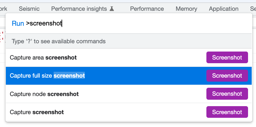Screen dimensions: 256x127
Task: Click the partially visible tab ending in "ork"
Action: (x=4, y=9)
